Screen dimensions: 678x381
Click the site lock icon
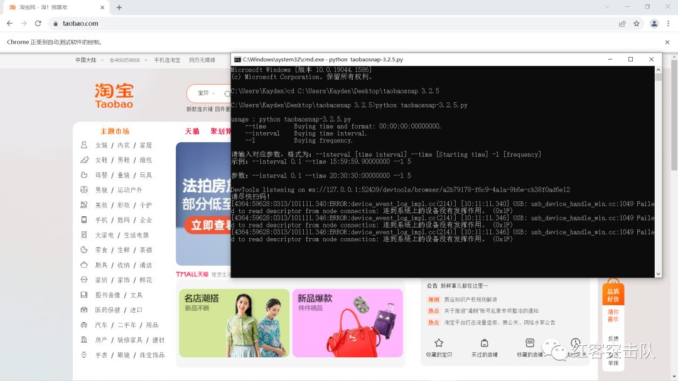[55, 23]
